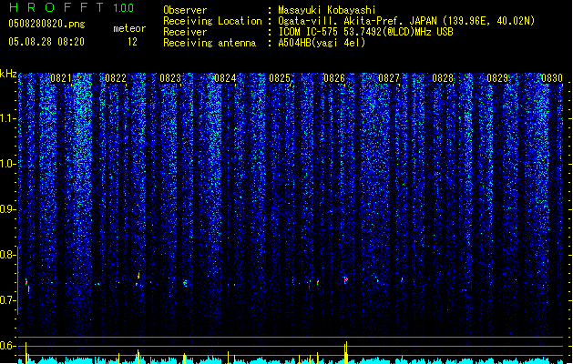Click Ogata-vill. Akita-Pref. JAPAN location text

(x=406, y=21)
